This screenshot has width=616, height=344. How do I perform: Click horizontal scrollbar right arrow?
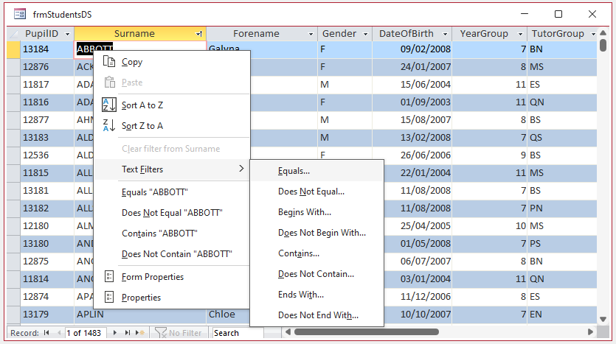click(x=590, y=331)
